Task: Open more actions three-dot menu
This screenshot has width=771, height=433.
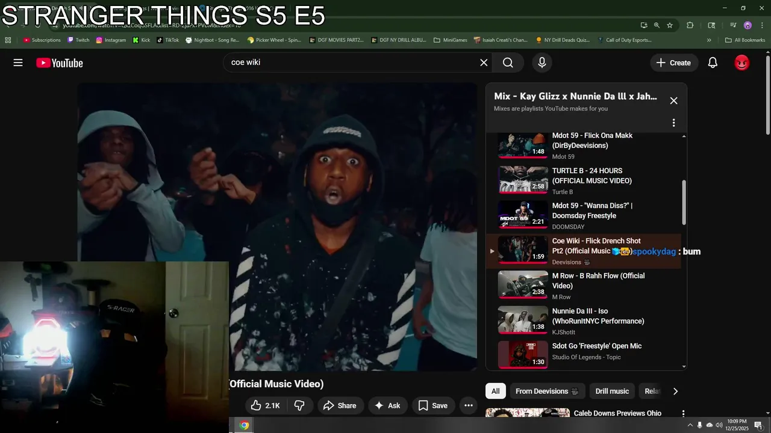Action: [x=469, y=406]
